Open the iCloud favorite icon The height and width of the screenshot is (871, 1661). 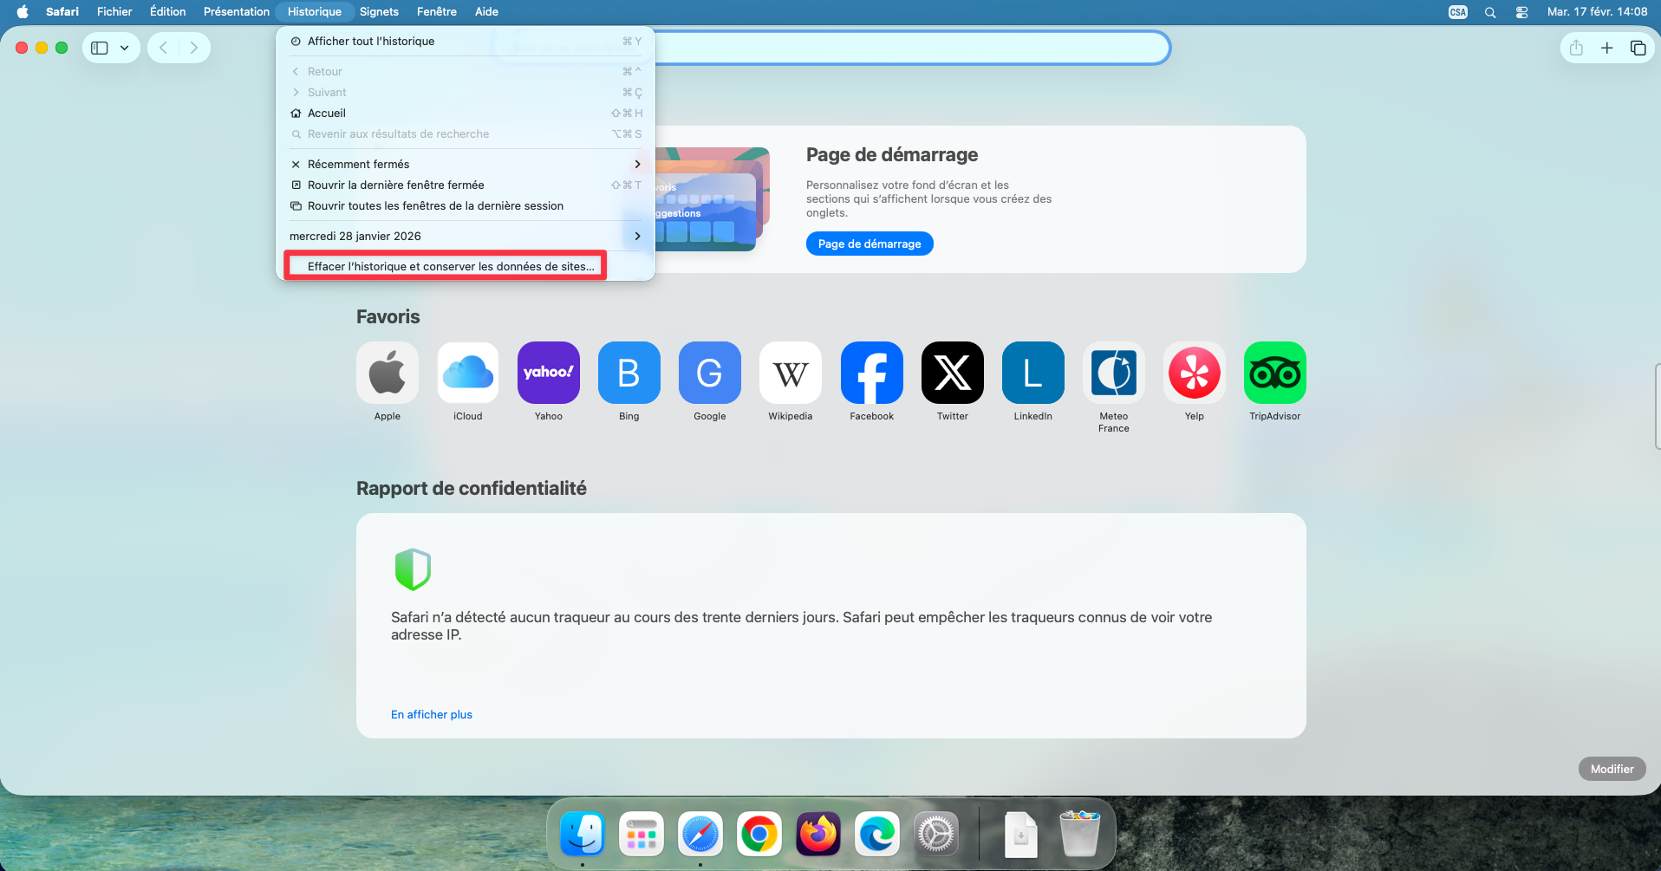[468, 373]
